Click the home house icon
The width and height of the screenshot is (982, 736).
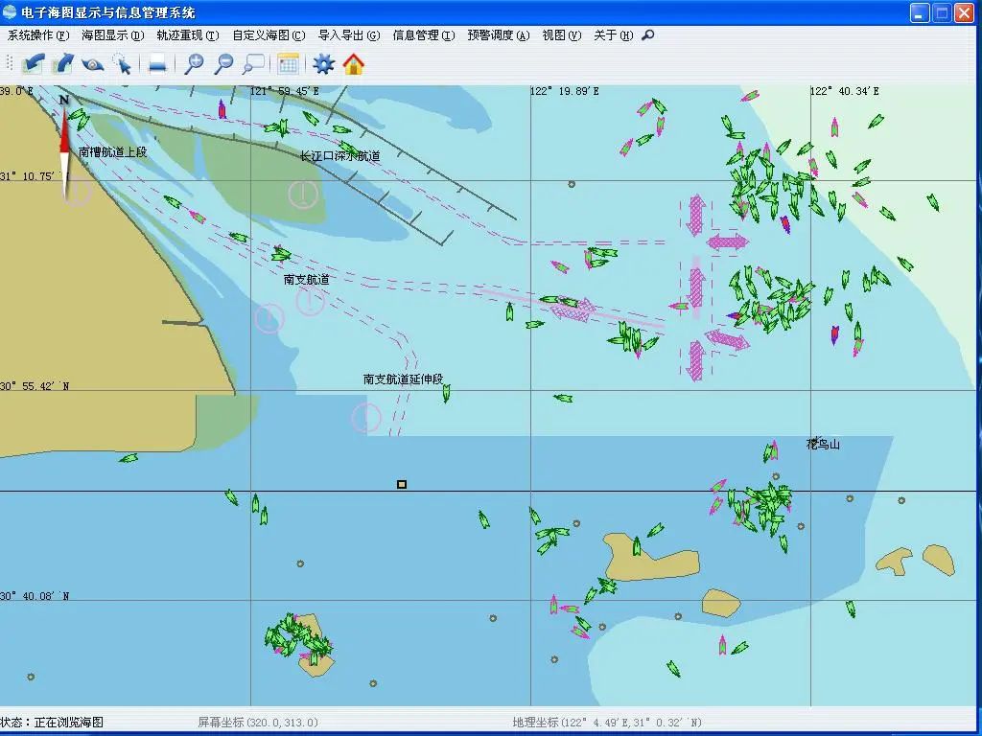pos(354,64)
